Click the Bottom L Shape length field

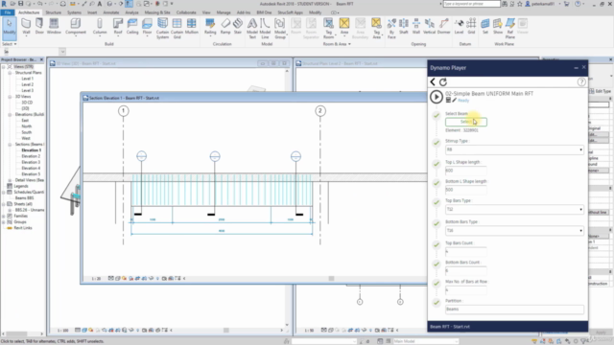pyautogui.click(x=466, y=190)
